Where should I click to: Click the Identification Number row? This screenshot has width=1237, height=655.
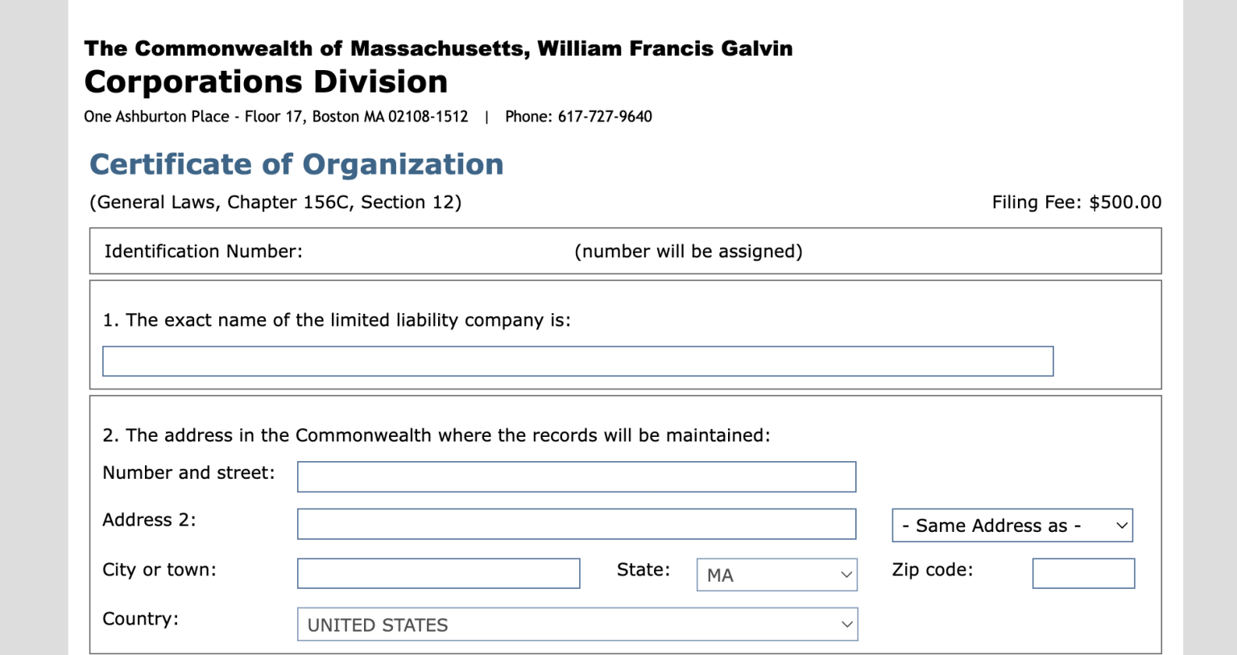point(203,251)
